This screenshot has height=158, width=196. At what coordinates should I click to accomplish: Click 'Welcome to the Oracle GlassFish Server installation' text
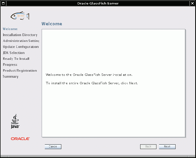[89, 75]
